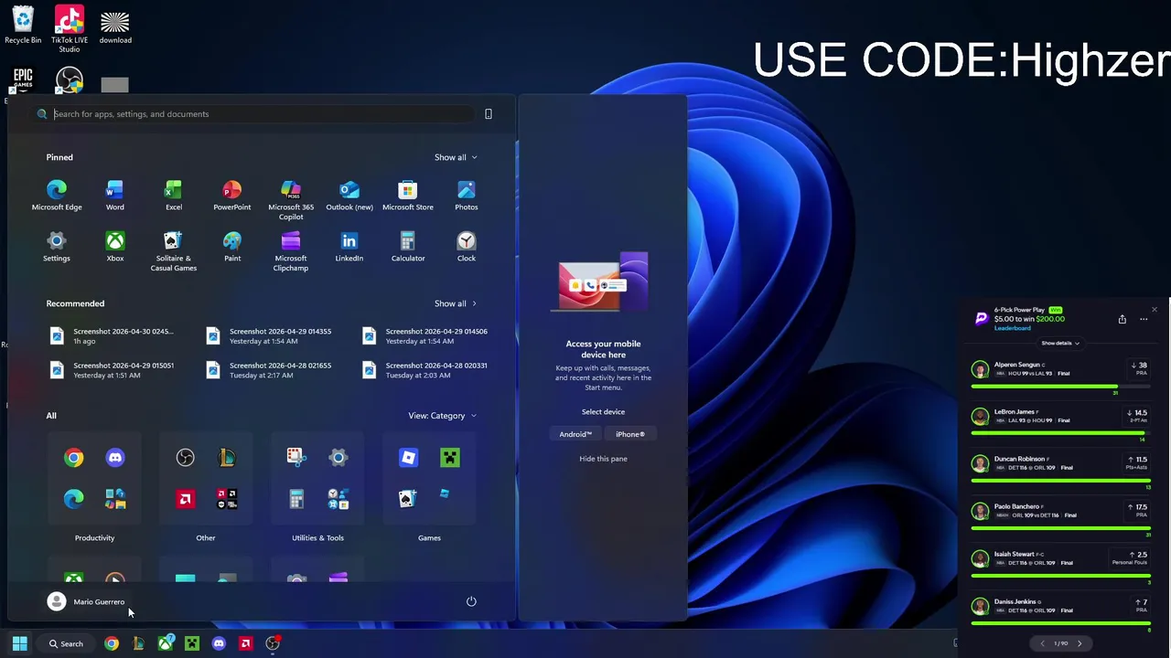Launch the Paint app
The width and height of the screenshot is (1171, 658).
[x=232, y=247]
